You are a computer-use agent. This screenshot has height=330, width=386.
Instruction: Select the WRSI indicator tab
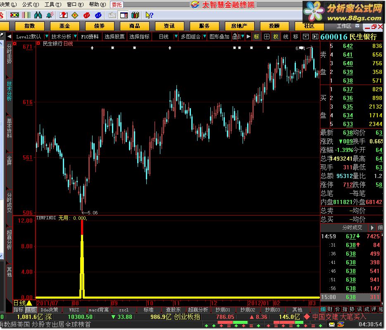74,310
